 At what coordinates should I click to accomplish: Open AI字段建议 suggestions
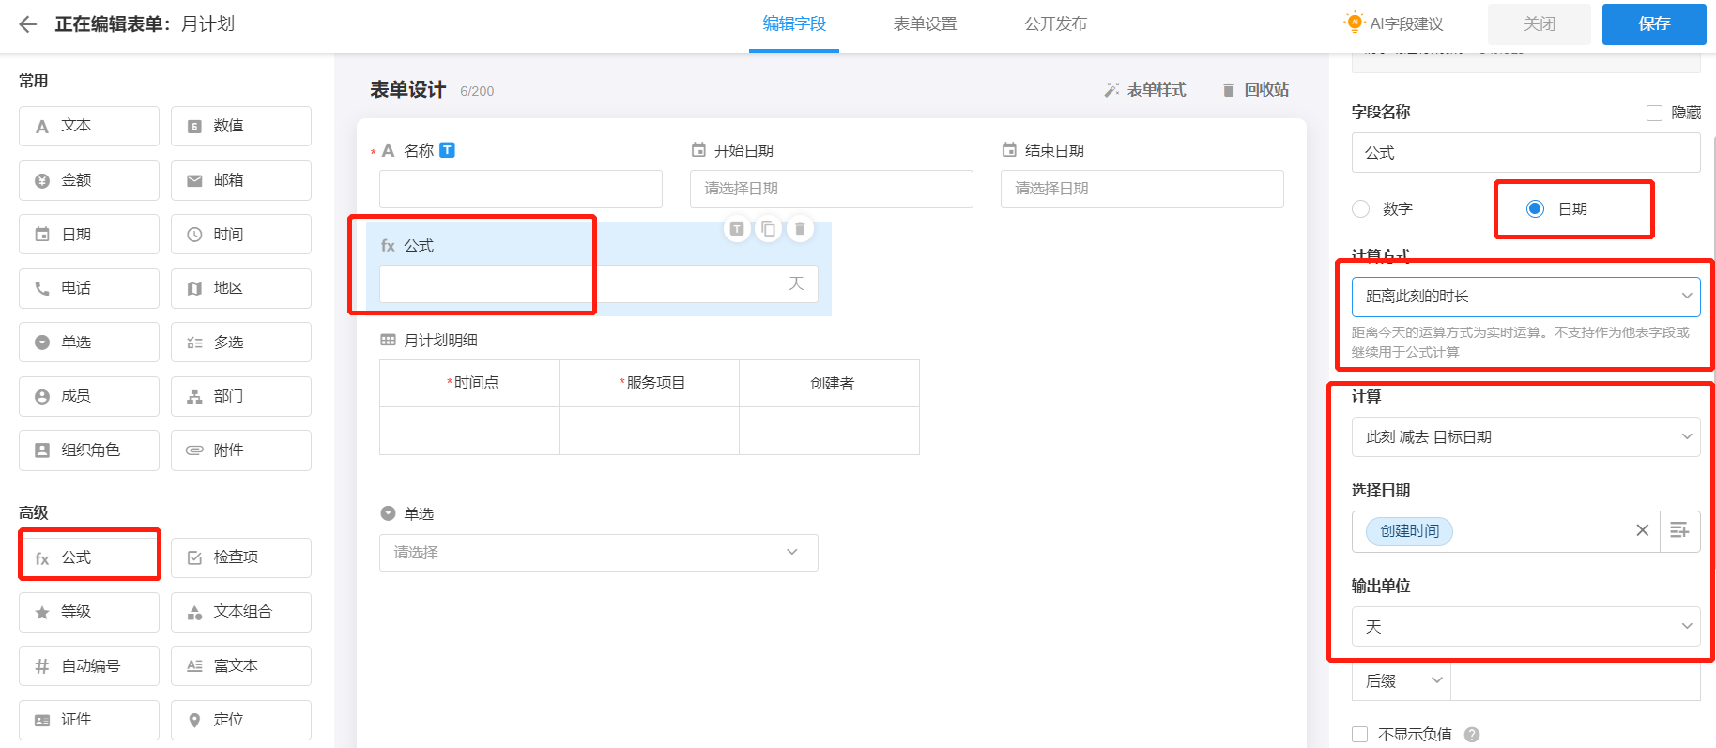pos(1395,24)
